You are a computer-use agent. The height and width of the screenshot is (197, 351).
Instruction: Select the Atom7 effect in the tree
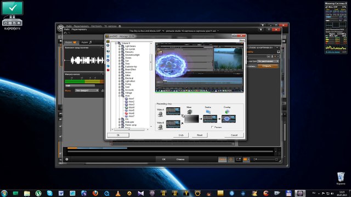[131, 116]
